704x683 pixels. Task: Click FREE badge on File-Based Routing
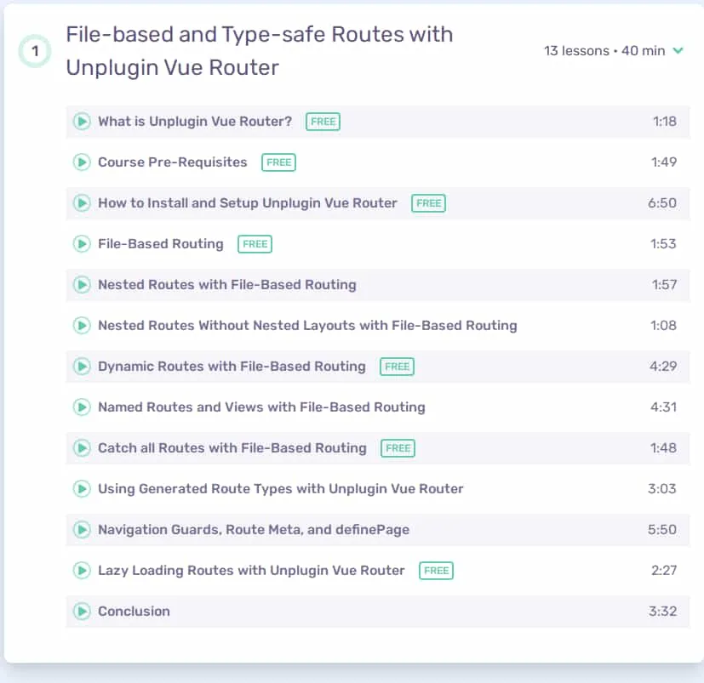255,244
